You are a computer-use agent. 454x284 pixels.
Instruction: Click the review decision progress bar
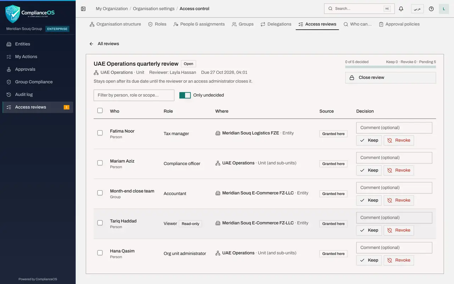(391, 67)
